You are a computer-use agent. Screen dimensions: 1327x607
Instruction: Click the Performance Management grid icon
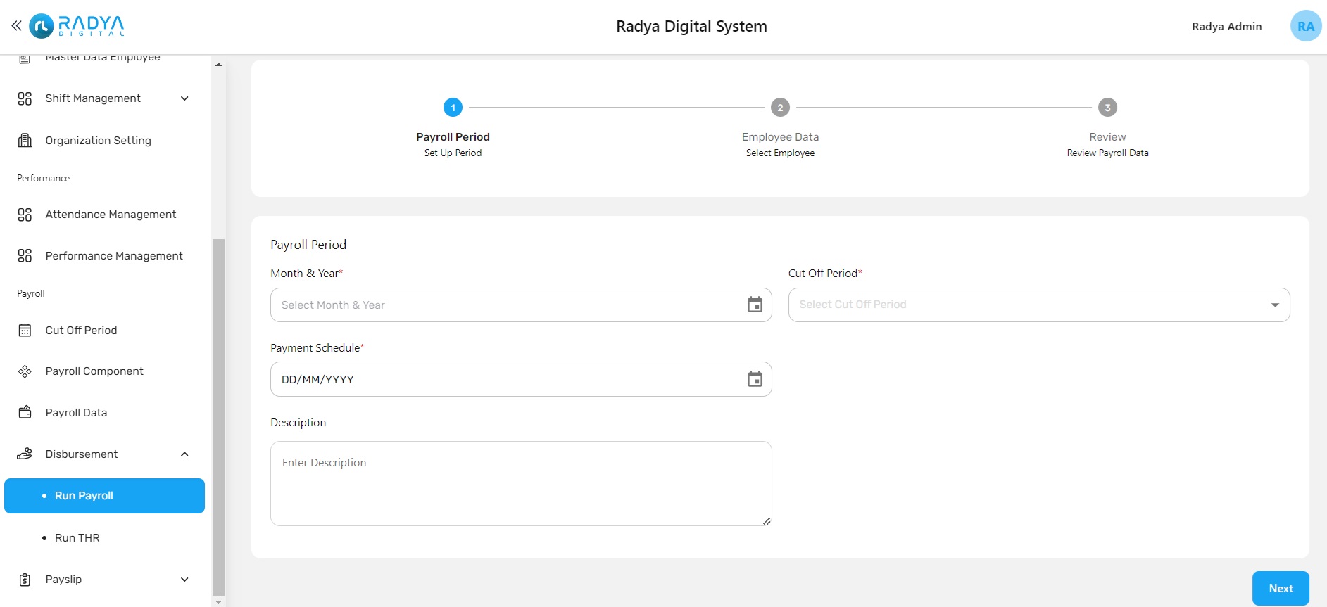click(x=25, y=256)
